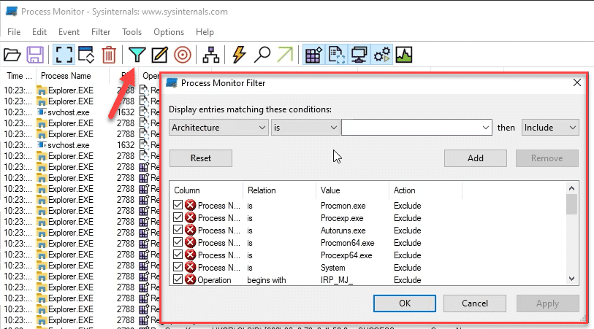Uncheck the System process filter checkbox
The height and width of the screenshot is (329, 594).
pos(178,267)
